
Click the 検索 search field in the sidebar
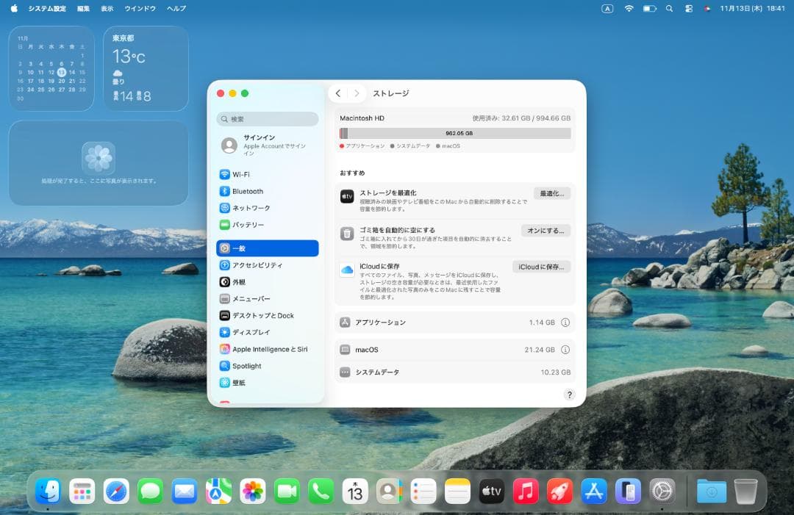click(x=267, y=118)
